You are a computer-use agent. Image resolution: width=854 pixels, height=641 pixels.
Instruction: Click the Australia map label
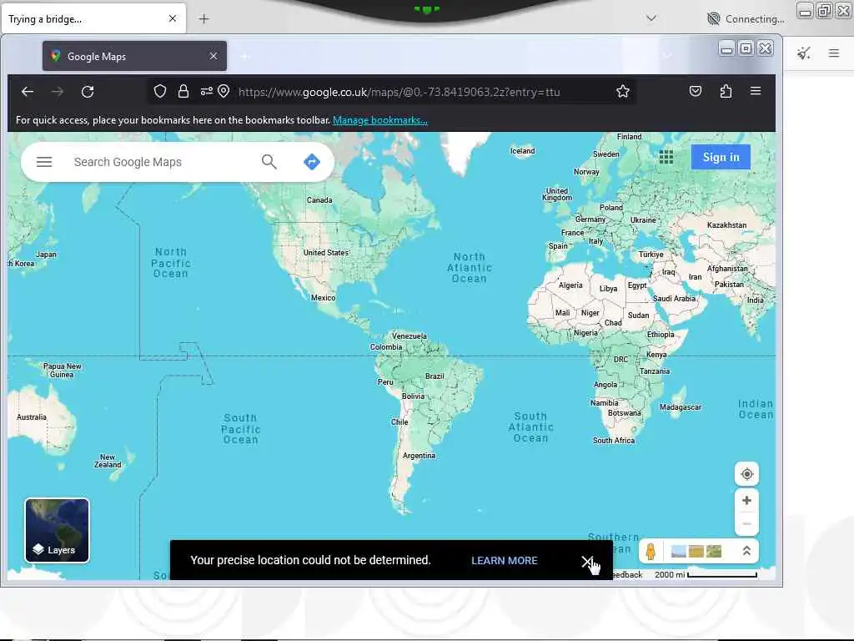32,417
